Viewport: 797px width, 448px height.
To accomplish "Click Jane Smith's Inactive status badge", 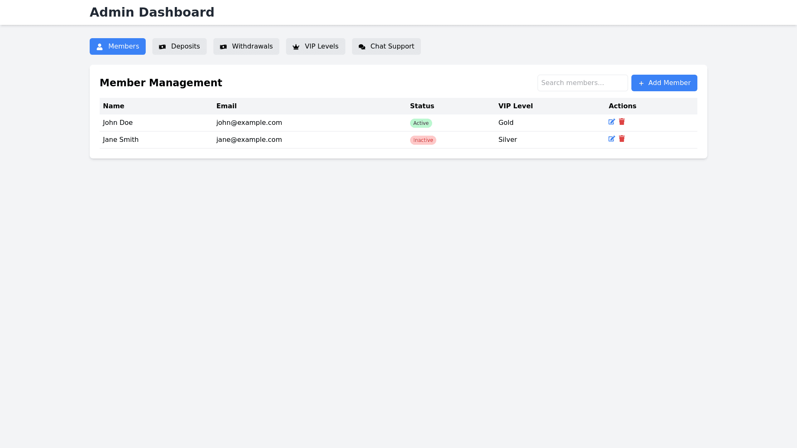I will tap(423, 140).
